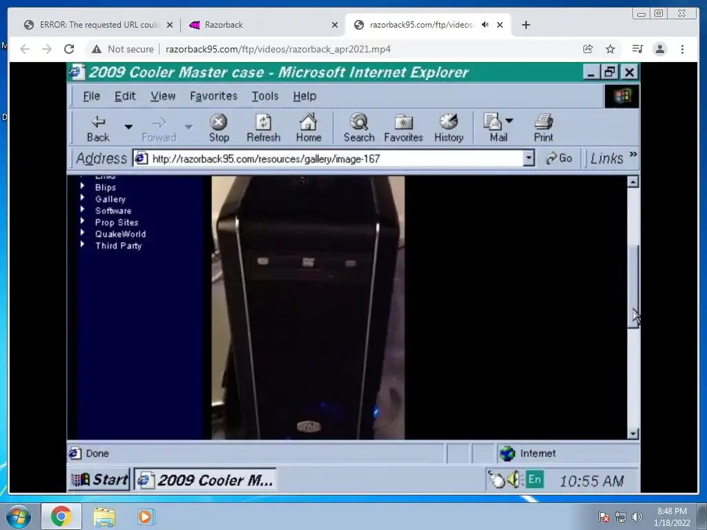
Task: Click the Search toolbar icon
Action: 359,128
